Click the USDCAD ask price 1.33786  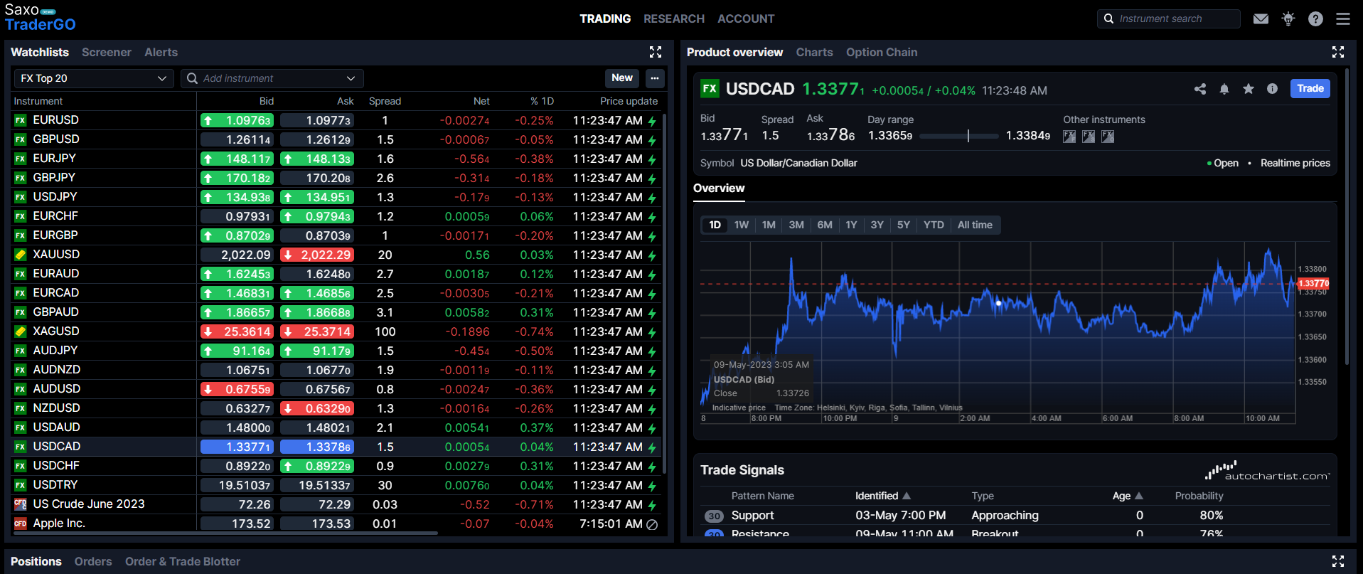[x=317, y=447]
